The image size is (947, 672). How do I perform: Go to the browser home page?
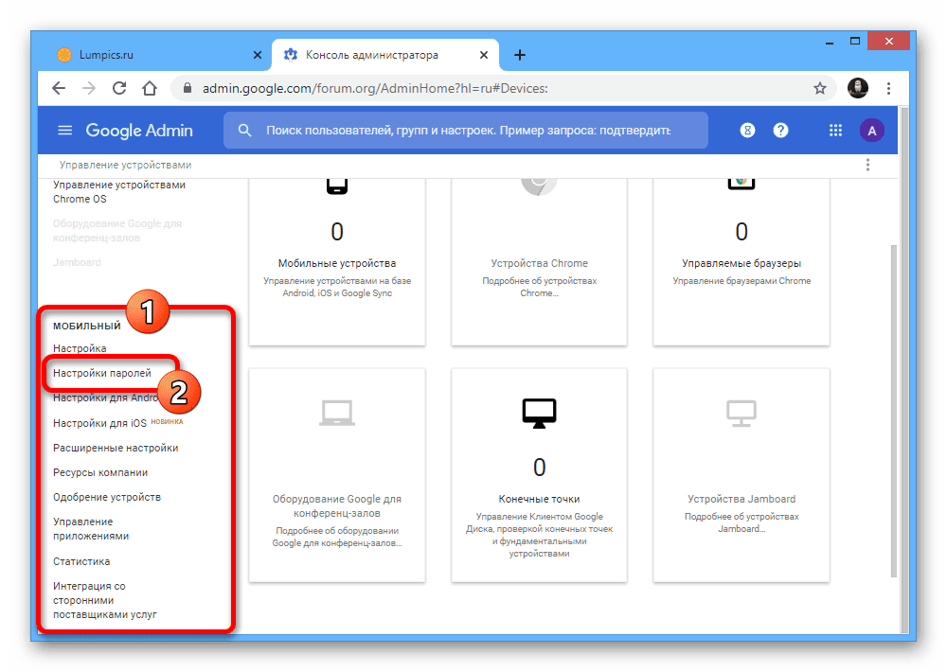click(150, 88)
